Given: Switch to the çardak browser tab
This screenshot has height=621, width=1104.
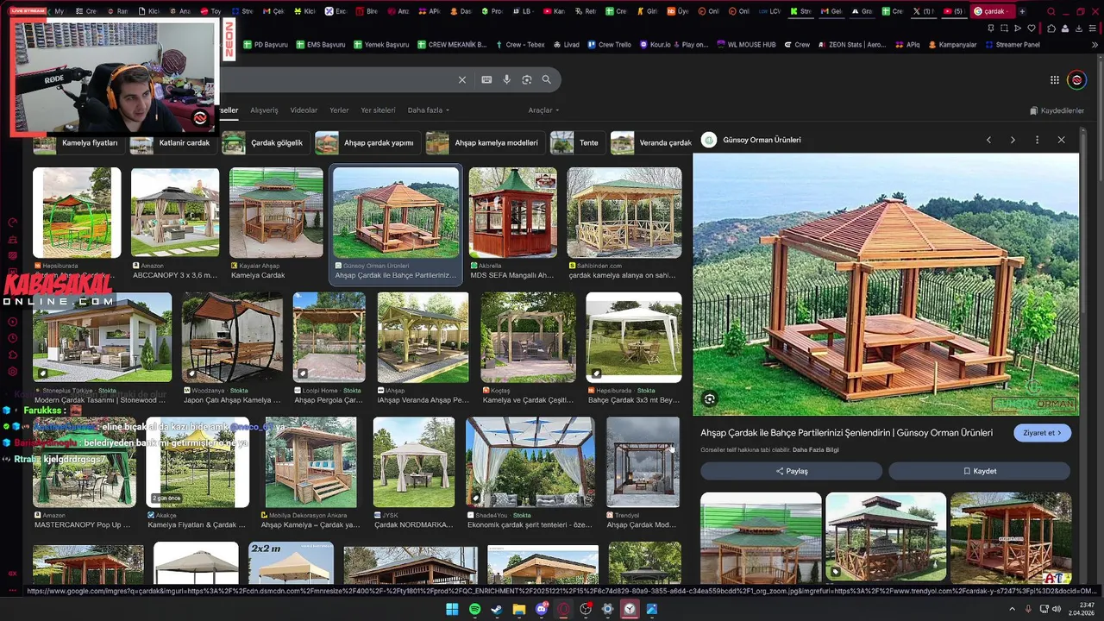Looking at the screenshot, I should [x=991, y=11].
